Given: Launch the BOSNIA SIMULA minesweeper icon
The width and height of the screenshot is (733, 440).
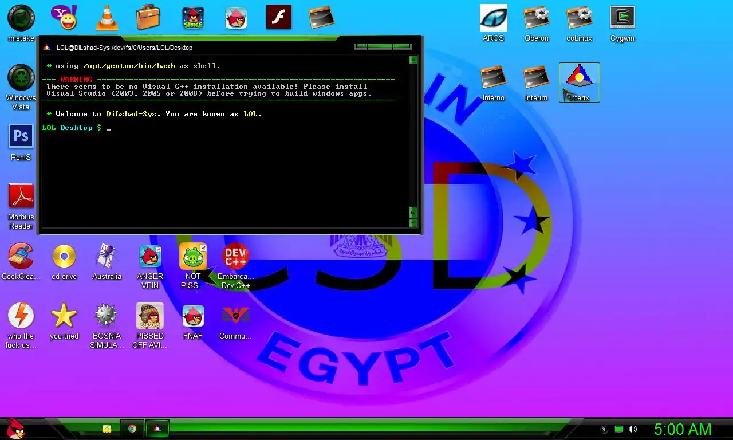Looking at the screenshot, I should [x=107, y=326].
